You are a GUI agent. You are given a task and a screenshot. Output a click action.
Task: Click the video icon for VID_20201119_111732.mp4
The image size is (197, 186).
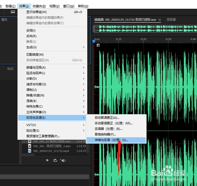click(30, 150)
